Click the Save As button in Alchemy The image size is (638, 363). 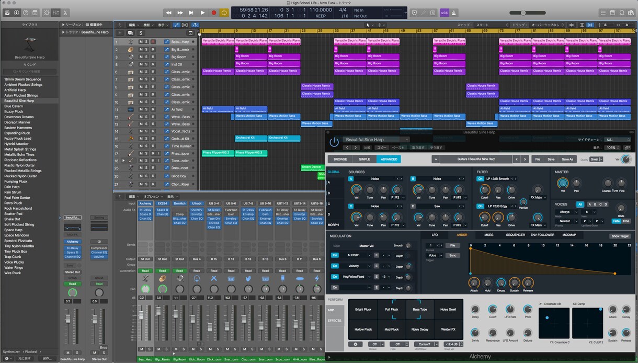(567, 159)
